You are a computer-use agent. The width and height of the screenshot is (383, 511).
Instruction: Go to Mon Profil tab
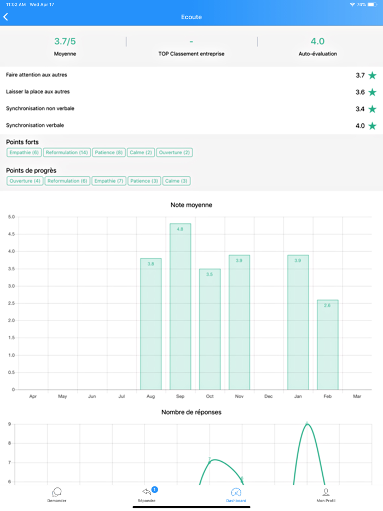(326, 495)
